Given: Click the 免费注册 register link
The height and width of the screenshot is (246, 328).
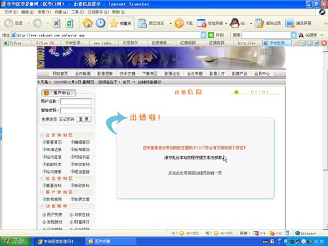Looking at the screenshot, I should [49, 119].
